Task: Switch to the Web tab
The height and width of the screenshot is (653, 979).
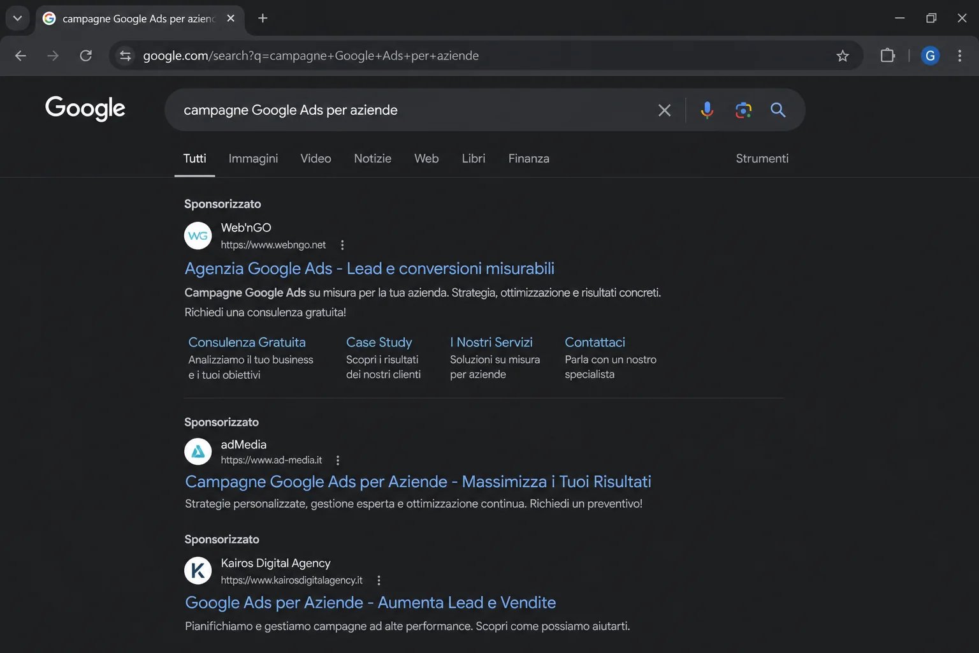Action: [426, 158]
